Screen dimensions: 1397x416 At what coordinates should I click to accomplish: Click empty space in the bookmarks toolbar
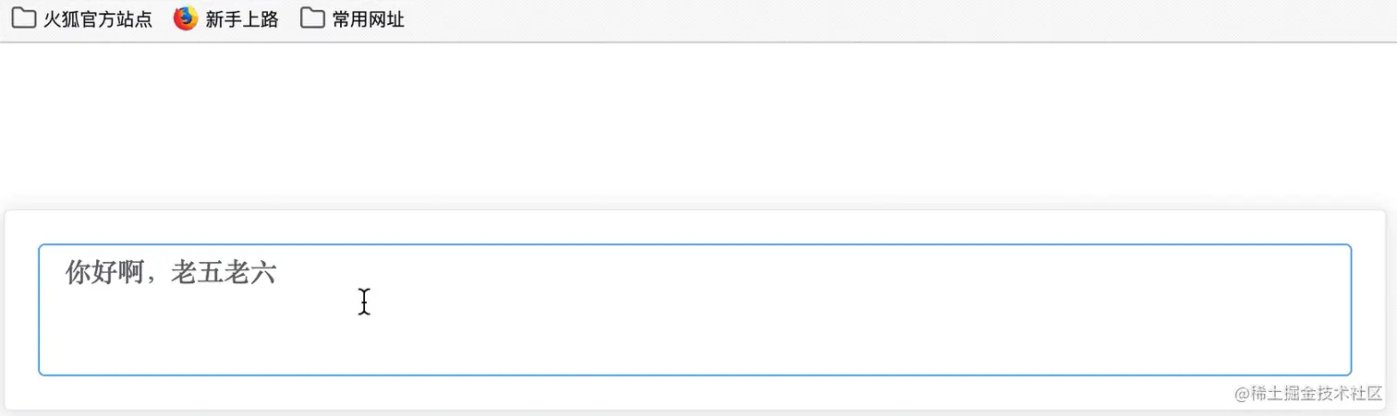pyautogui.click(x=832, y=19)
